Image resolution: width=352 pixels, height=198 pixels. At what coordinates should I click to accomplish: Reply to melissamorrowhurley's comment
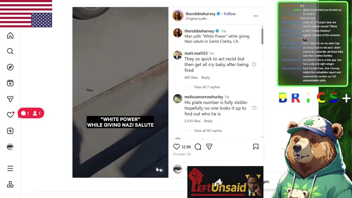click(208, 121)
